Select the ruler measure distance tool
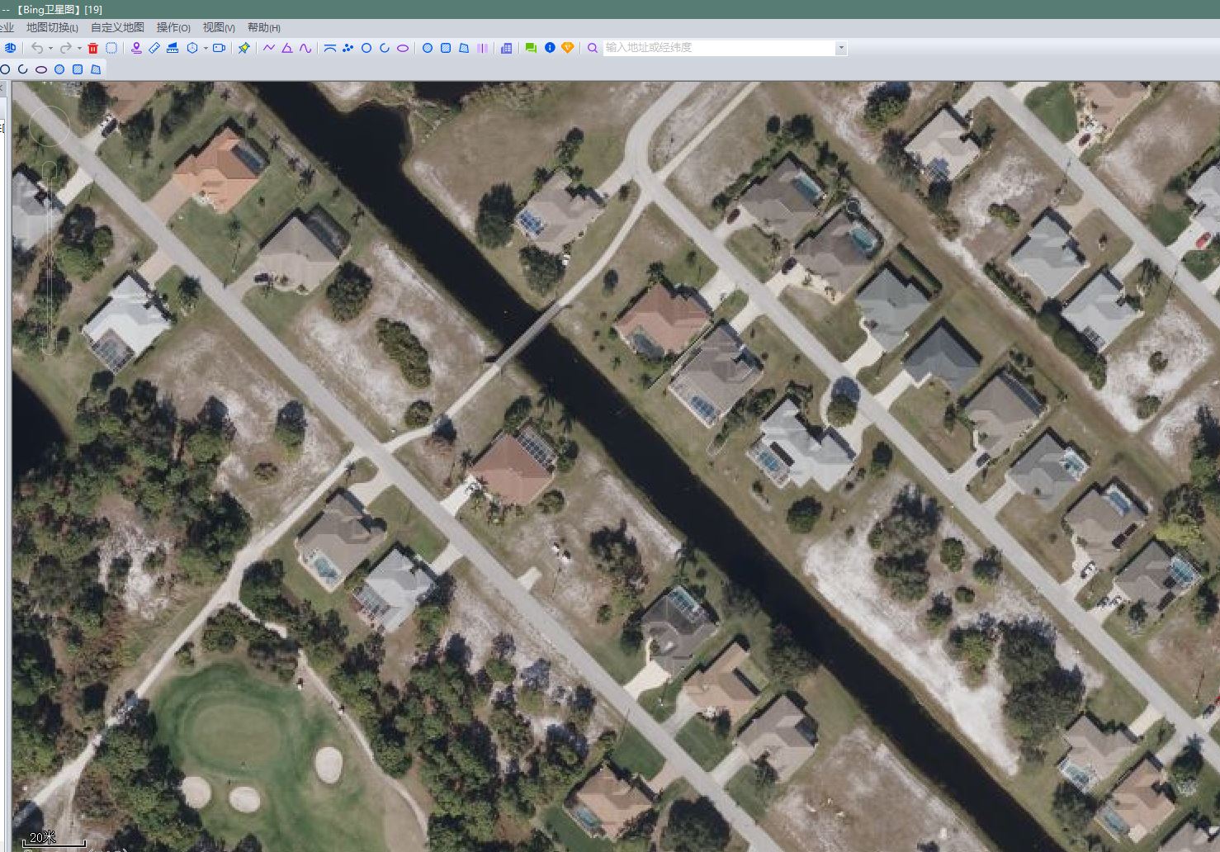 154,49
